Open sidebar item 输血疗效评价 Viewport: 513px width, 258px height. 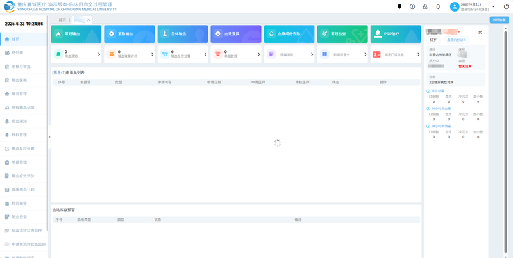(x=24, y=176)
